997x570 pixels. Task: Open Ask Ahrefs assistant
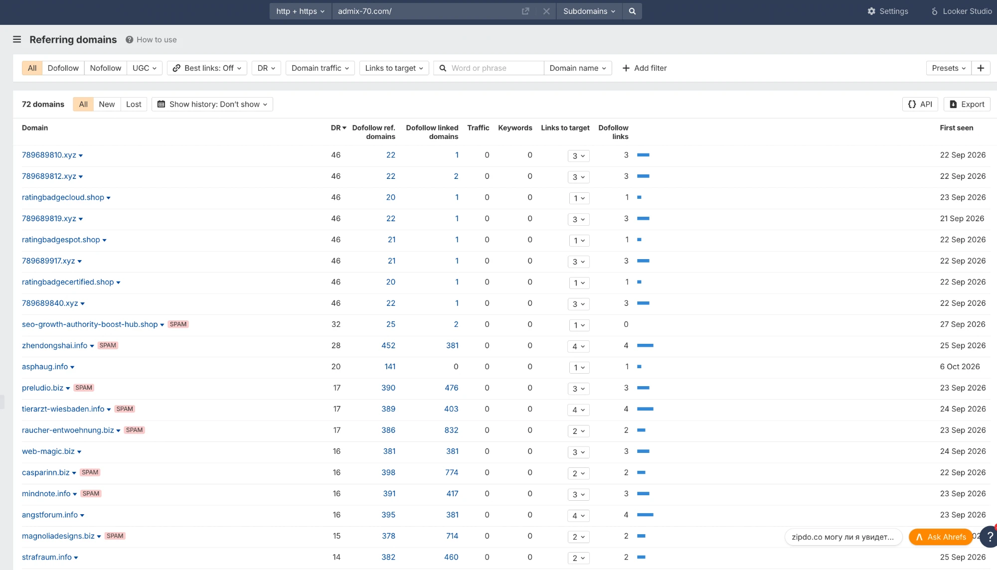click(x=941, y=537)
